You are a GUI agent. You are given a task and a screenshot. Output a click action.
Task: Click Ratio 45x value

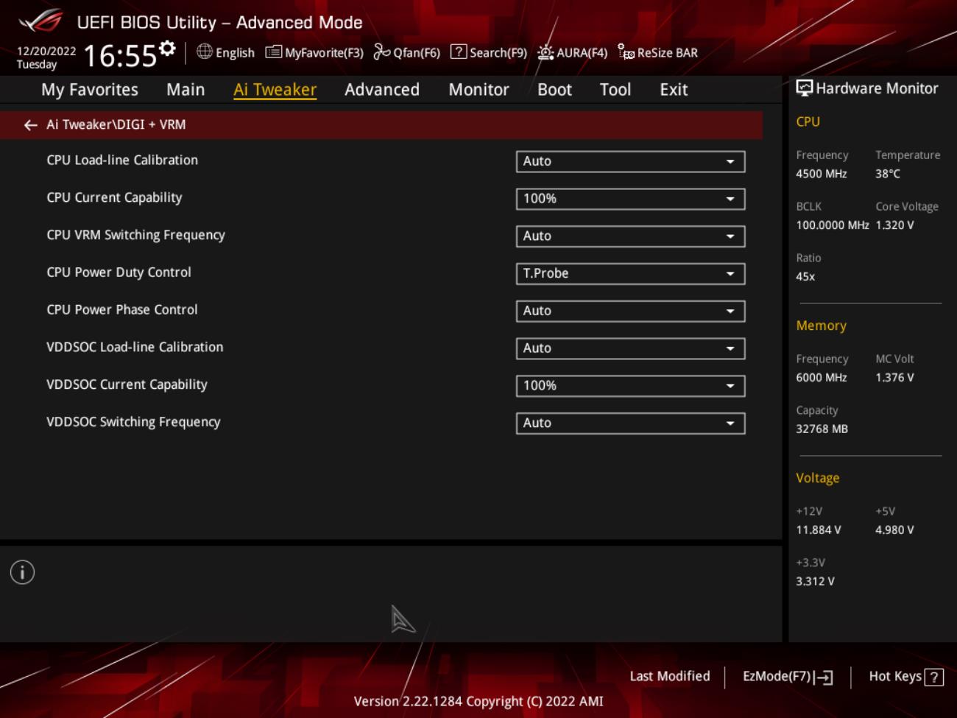point(805,277)
